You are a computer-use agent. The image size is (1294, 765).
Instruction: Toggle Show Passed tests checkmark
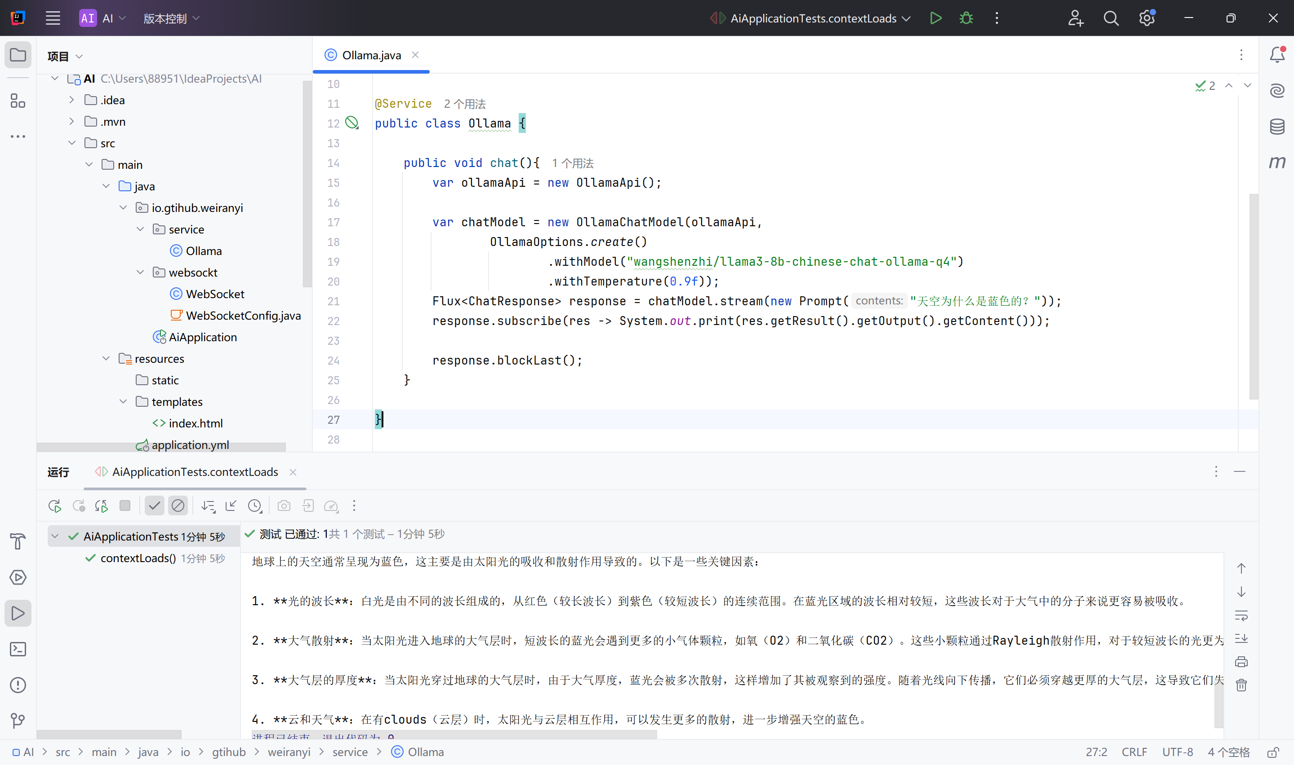click(154, 506)
